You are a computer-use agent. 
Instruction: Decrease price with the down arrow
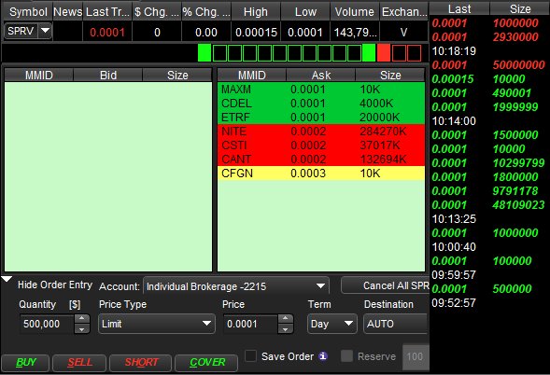(285, 329)
